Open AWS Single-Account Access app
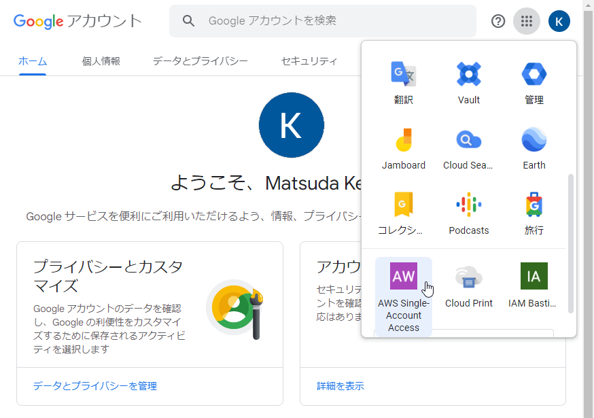 pyautogui.click(x=404, y=297)
